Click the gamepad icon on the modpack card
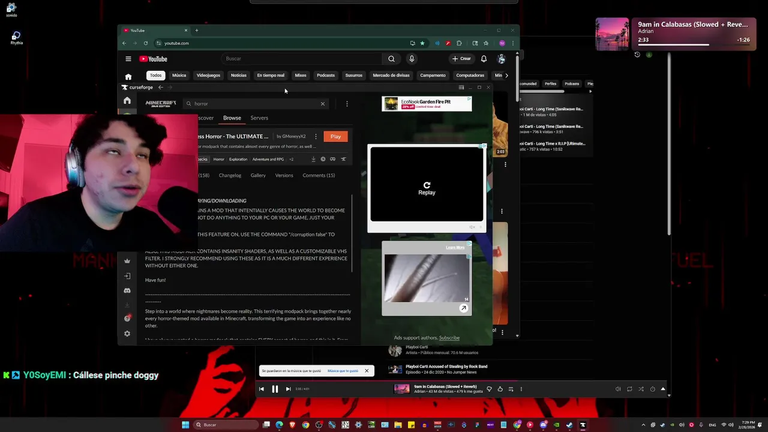This screenshot has height=432, width=768. [x=332, y=159]
